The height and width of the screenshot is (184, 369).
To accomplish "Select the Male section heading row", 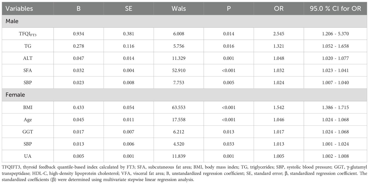I will pos(12,21).
